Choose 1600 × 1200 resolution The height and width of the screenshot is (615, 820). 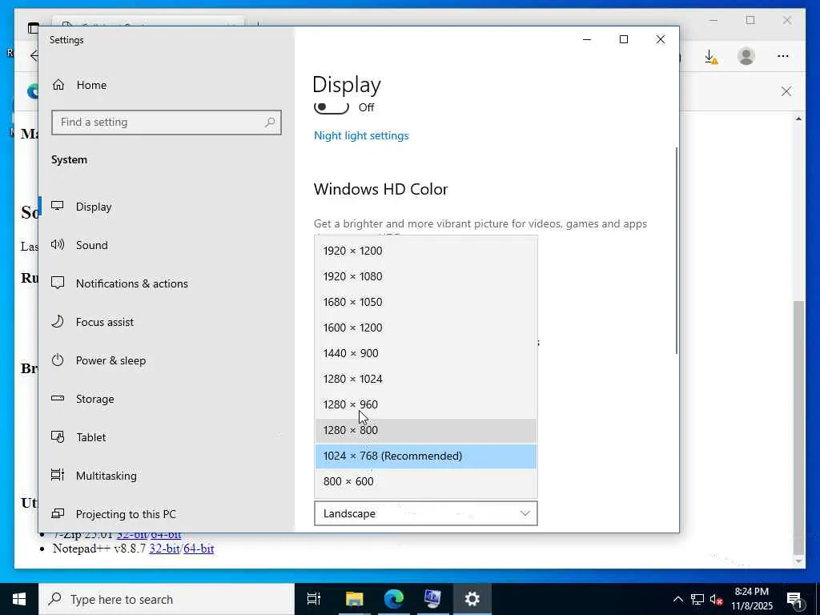tap(426, 328)
